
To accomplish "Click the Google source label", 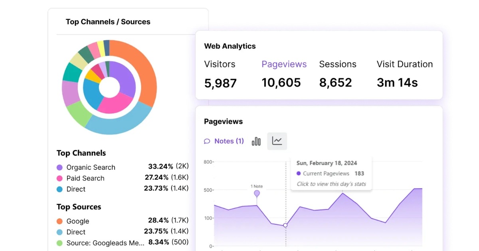I will (78, 221).
